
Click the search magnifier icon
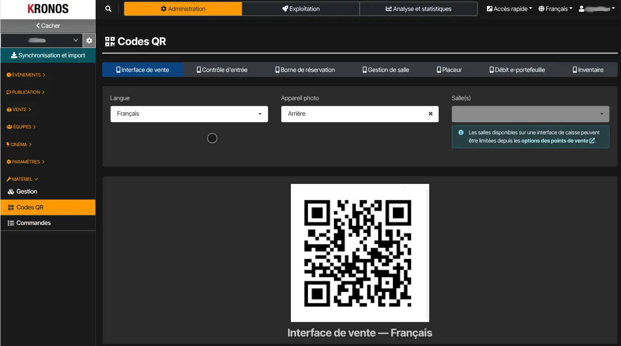(x=108, y=9)
